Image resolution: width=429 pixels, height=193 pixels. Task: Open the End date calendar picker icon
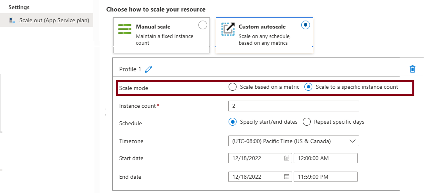click(x=287, y=177)
